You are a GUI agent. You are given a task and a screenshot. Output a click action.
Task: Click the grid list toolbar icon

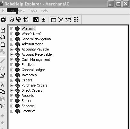75,20
